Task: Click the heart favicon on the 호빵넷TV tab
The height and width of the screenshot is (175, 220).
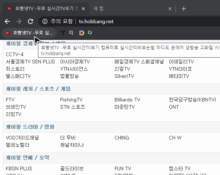Action: 9,9
